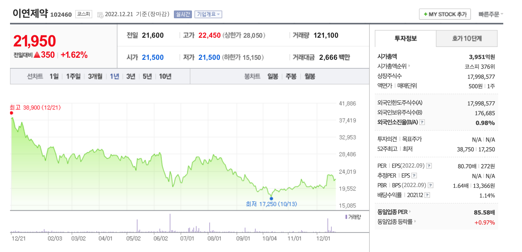Click the 코스피 376위 ranking text
Image resolution: width=522 pixels, height=252 pixels.
click(x=480, y=67)
